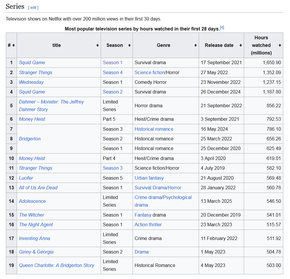The width and height of the screenshot is (290, 279).
Task: Open Money Heist link in row 6
Action: pyautogui.click(x=32, y=119)
